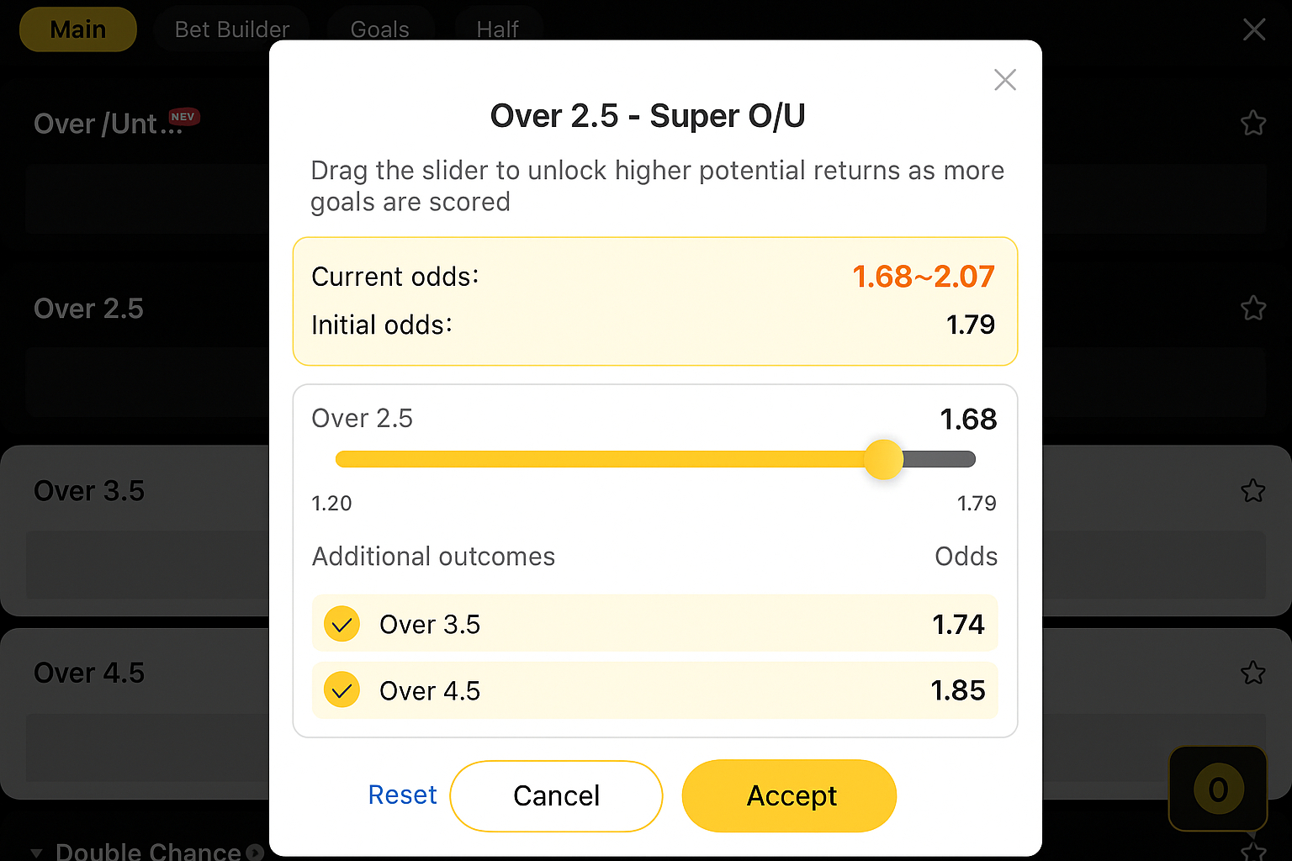Close the markets panel with top-right X
The image size is (1292, 861).
click(x=1254, y=29)
